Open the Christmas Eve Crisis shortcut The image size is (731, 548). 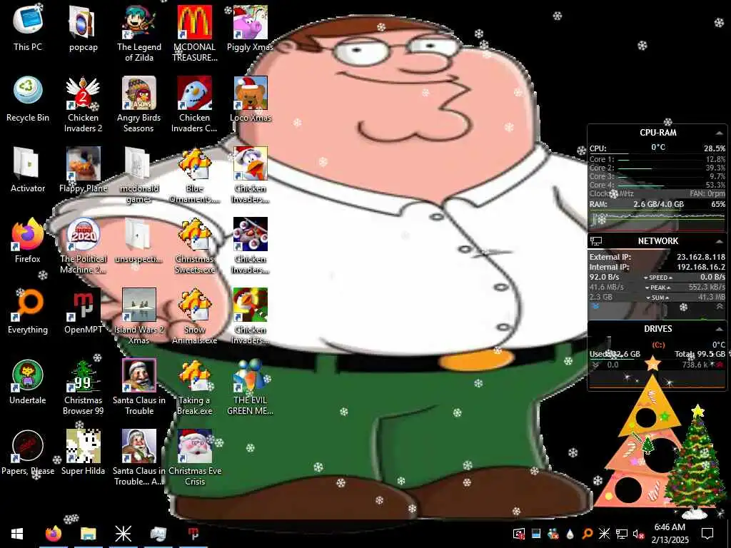[x=195, y=457]
